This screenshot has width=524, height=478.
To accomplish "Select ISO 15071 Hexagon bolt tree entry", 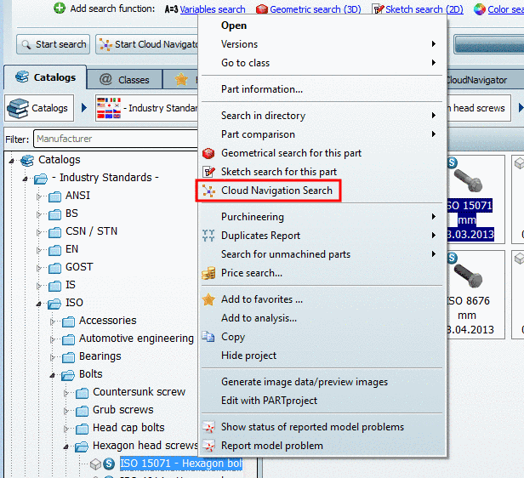I will coord(181,464).
